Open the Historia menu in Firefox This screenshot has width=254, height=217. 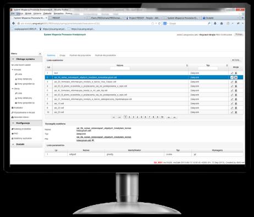point(37,14)
